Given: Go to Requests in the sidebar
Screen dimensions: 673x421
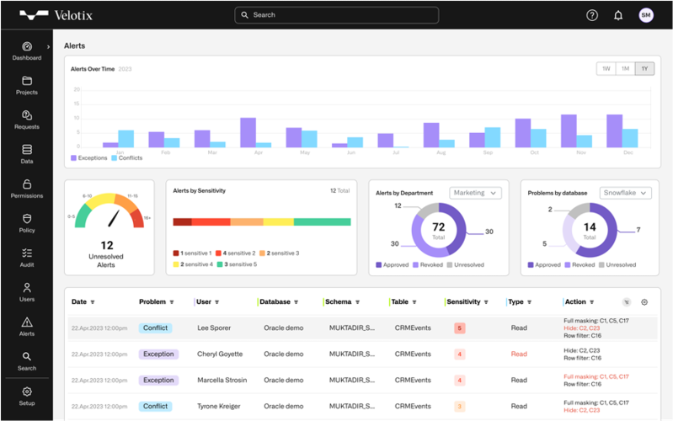Looking at the screenshot, I should click(x=27, y=120).
